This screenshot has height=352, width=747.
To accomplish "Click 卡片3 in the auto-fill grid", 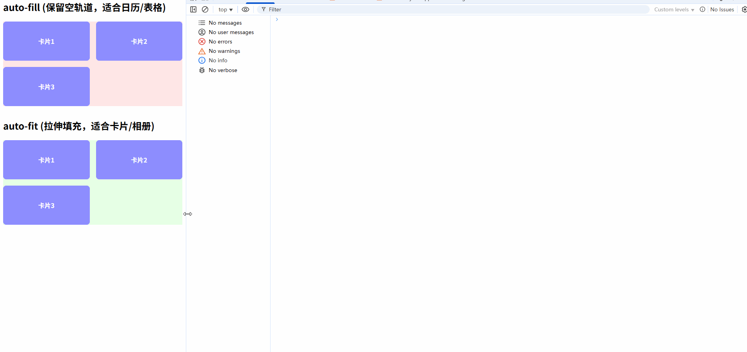I will pyautogui.click(x=46, y=87).
